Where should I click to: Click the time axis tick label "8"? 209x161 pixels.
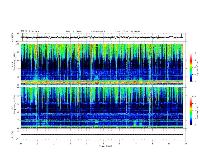coord(153,144)
